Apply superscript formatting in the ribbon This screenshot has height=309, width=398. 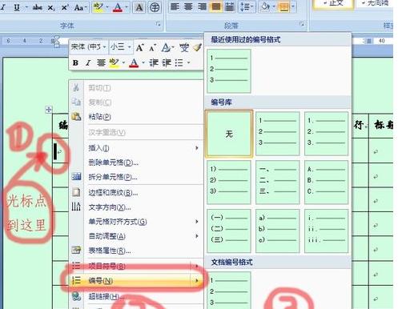click(65, 7)
